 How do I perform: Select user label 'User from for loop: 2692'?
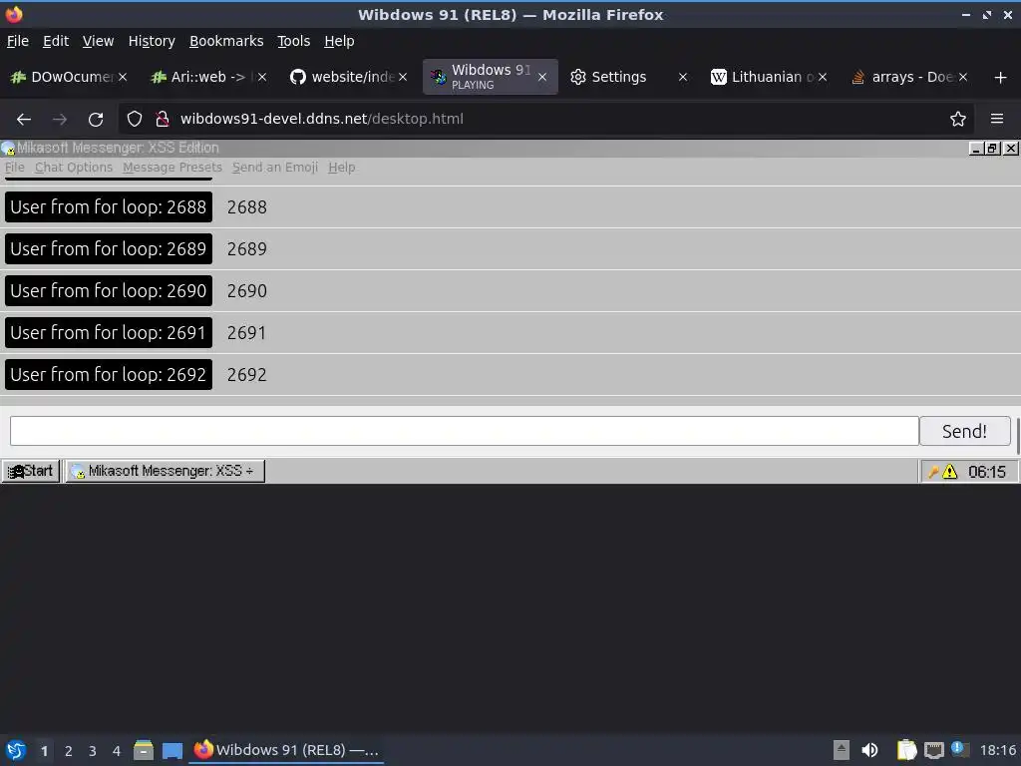tap(108, 375)
